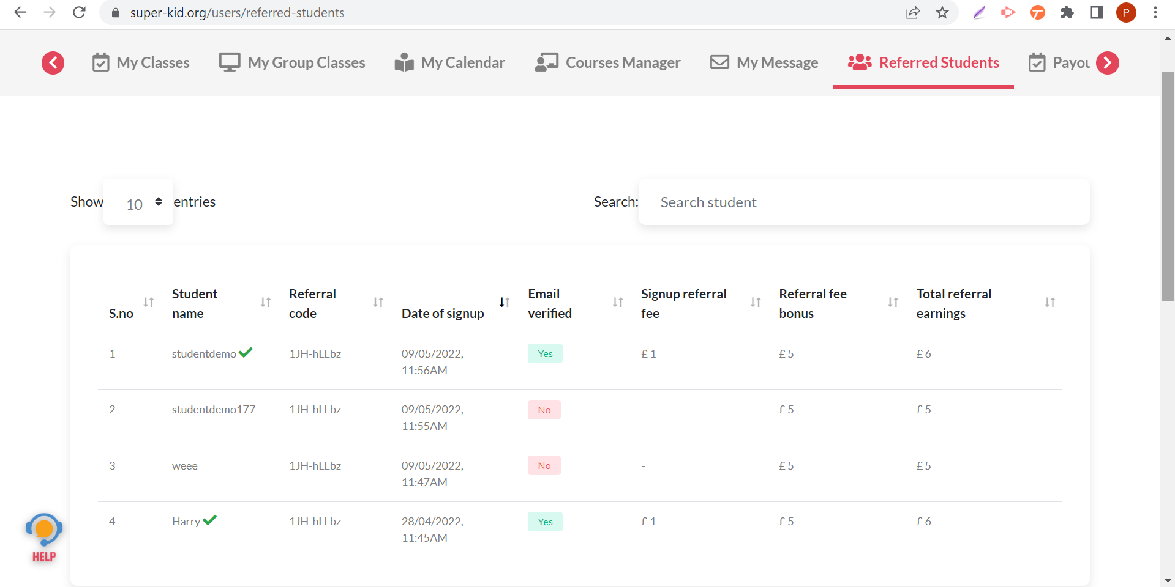
Task: Click the browser back arrow
Action: [x=20, y=12]
